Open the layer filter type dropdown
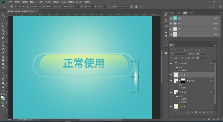This screenshot has width=223, height=122. [x=176, y=50]
